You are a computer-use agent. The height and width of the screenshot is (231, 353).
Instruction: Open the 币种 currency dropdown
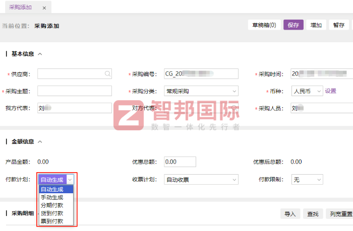coord(307,91)
